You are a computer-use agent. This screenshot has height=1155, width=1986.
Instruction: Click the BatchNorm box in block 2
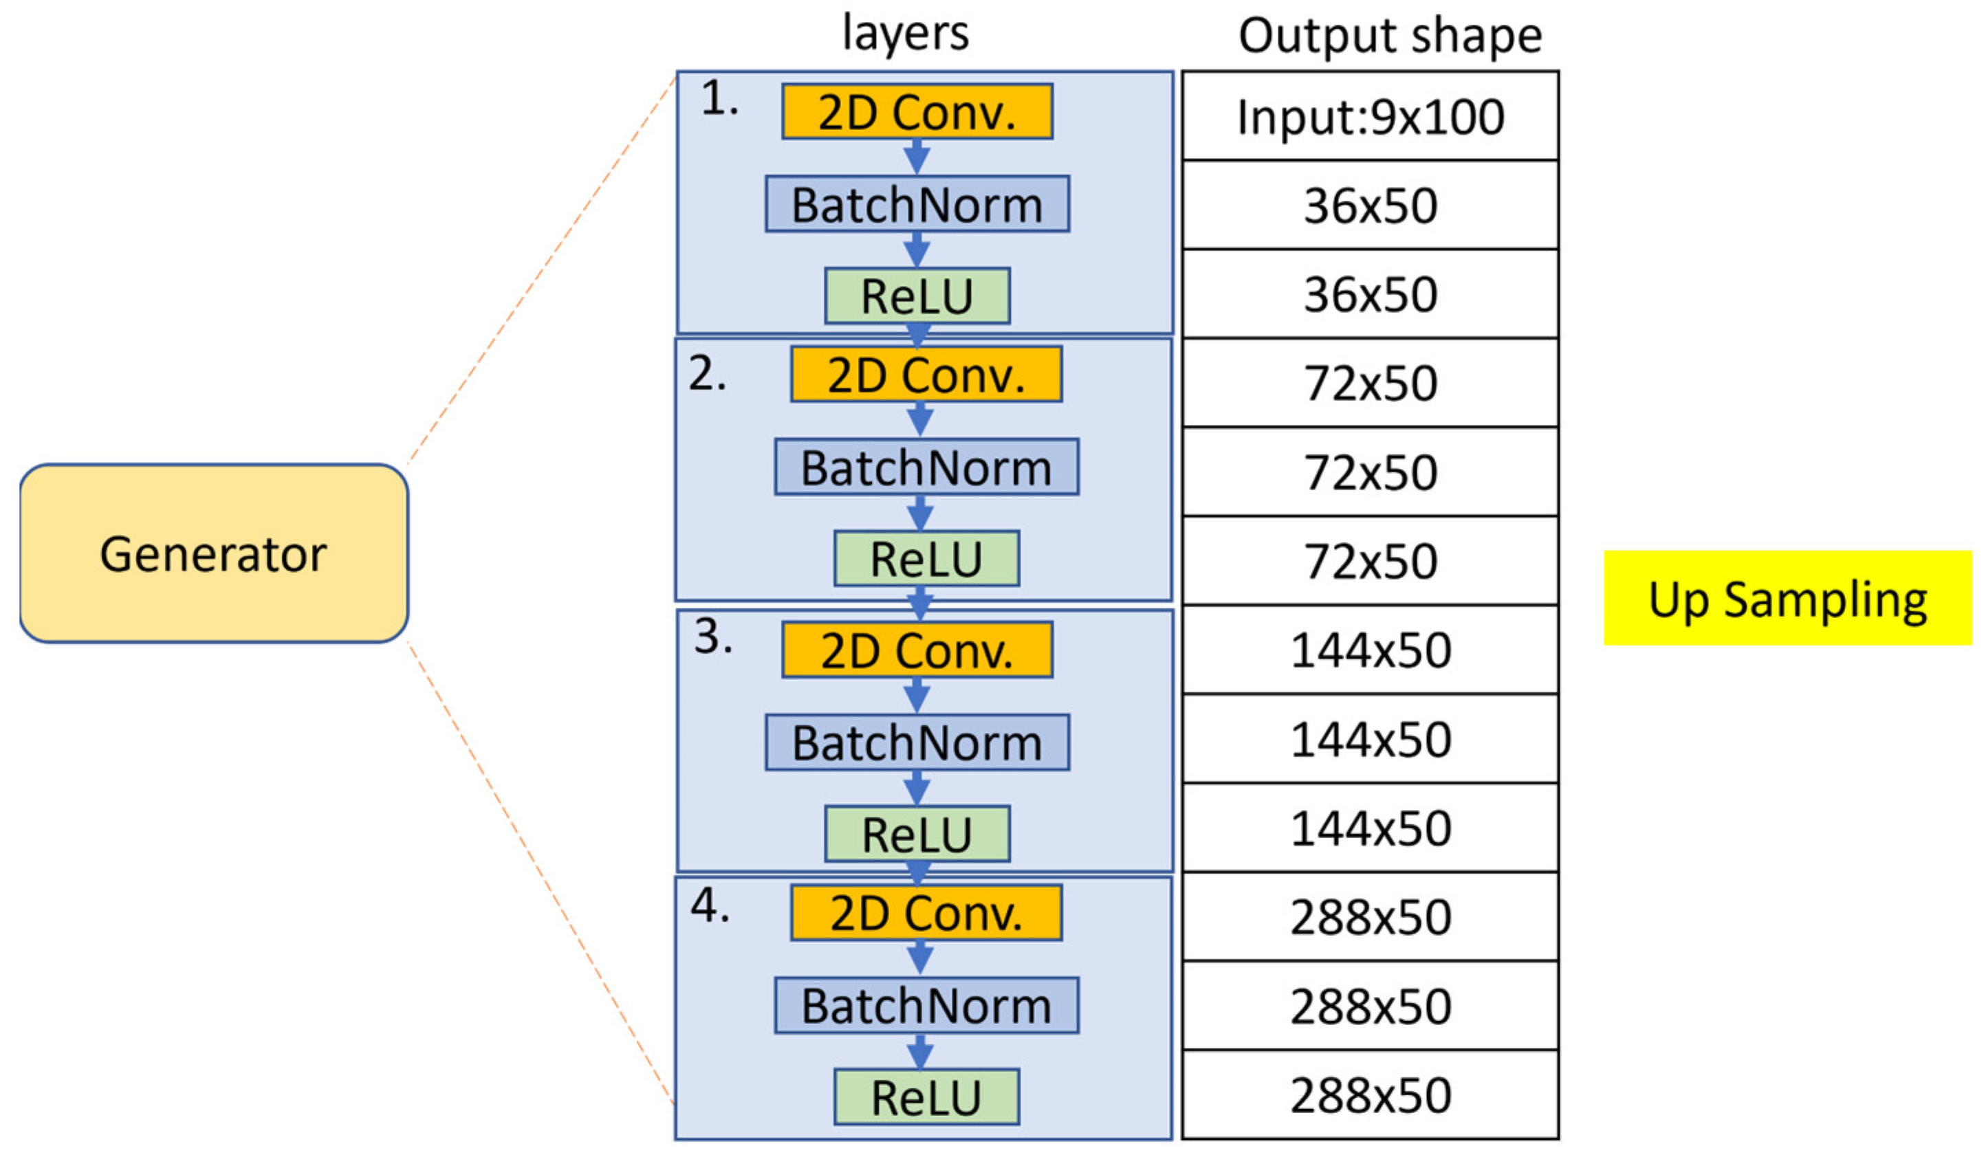926,467
